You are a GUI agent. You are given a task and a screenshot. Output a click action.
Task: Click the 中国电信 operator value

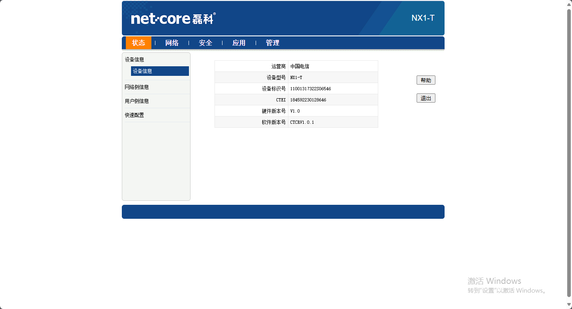300,66
